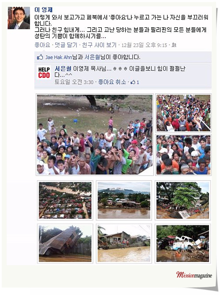Click 좋아요 취소 under the comment
220x295 pixels.
(x=112, y=82)
